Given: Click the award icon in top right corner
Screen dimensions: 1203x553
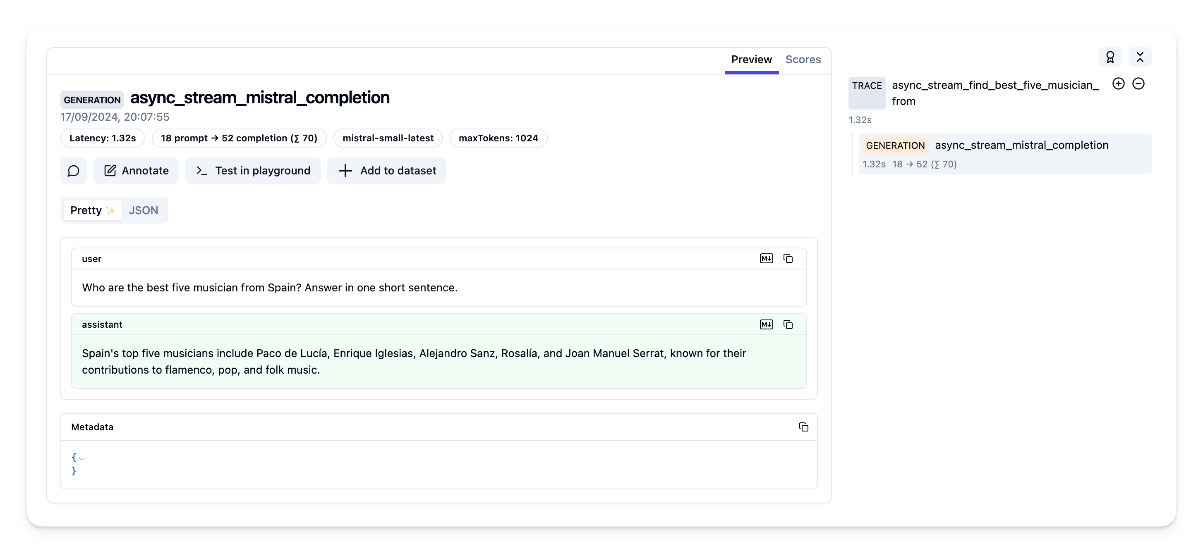Looking at the screenshot, I should click(1110, 57).
